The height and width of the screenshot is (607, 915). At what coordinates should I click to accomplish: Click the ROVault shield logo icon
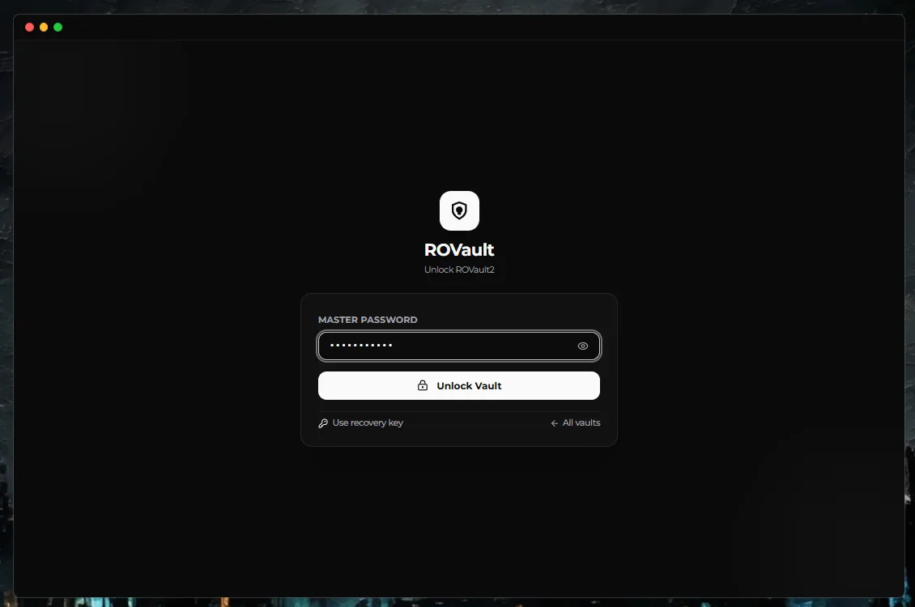click(459, 210)
